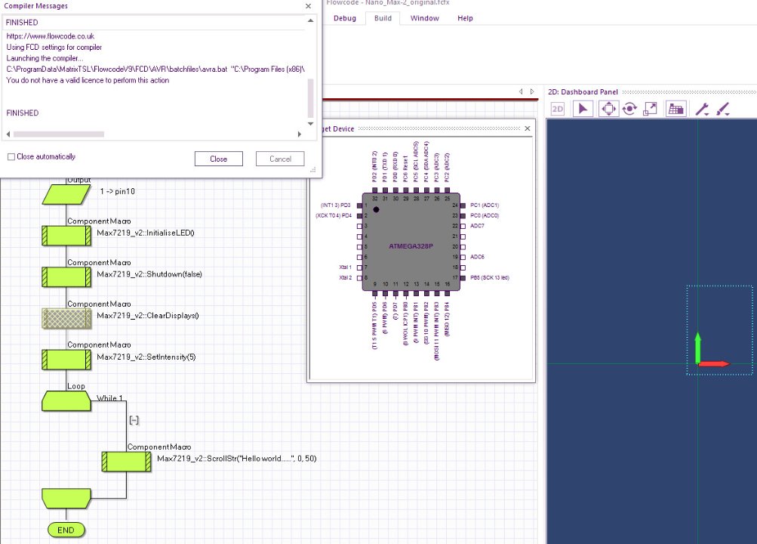Select the ClearDisplays component macro block
Image resolution: width=757 pixels, height=544 pixels.
[66, 319]
